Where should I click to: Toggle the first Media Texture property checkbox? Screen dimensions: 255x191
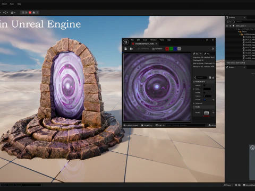205,85
